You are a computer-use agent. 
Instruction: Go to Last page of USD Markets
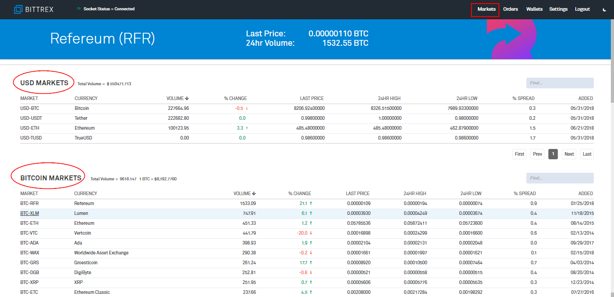coord(587,154)
